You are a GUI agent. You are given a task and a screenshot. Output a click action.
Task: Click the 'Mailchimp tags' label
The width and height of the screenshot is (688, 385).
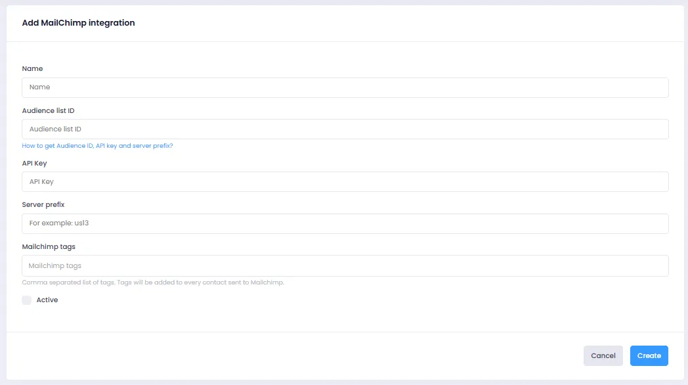pos(49,247)
